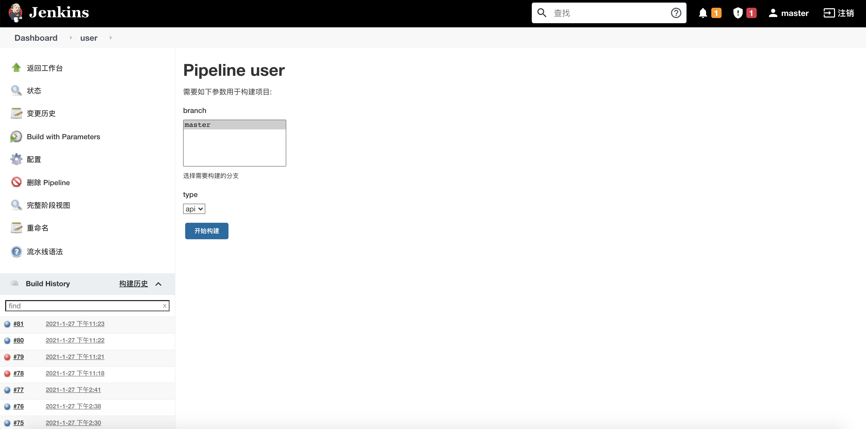This screenshot has height=429, width=866.
Task: Click the 删除 Pipeline delete icon
Action: 17,182
